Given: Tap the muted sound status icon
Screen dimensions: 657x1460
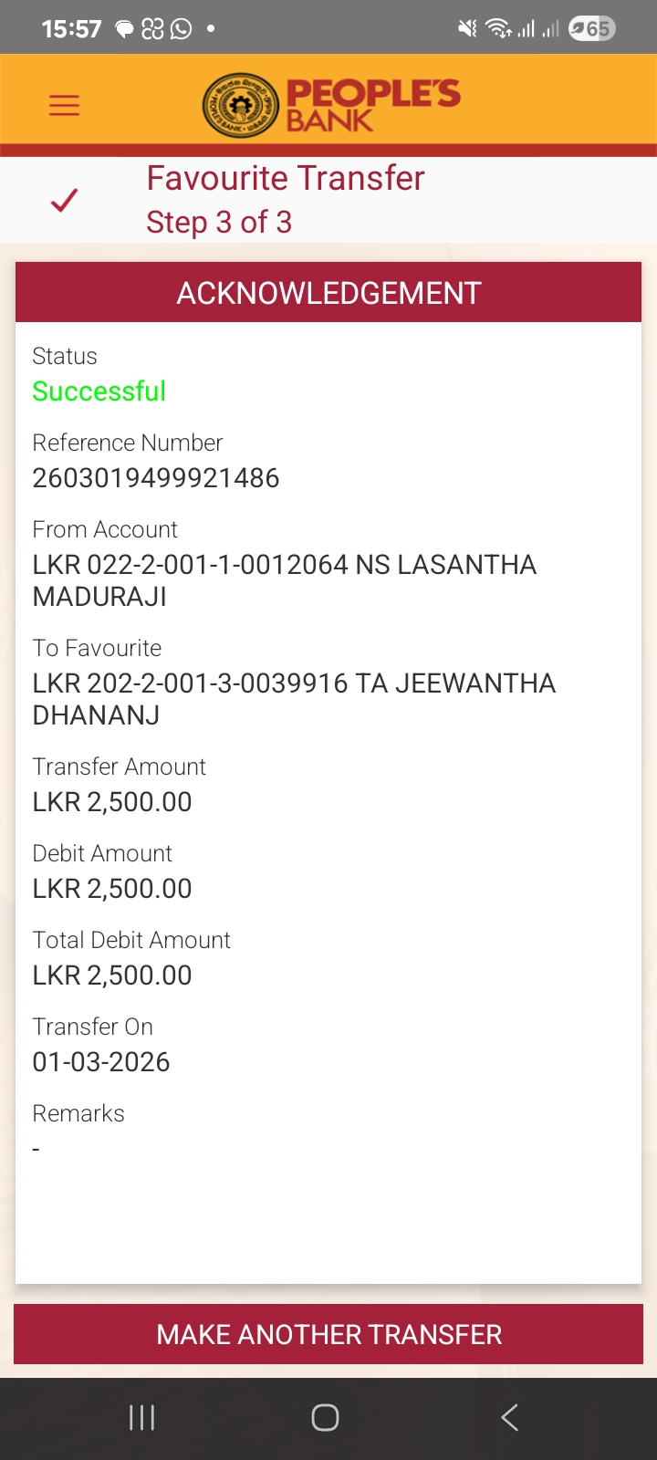Looking at the screenshot, I should (467, 29).
